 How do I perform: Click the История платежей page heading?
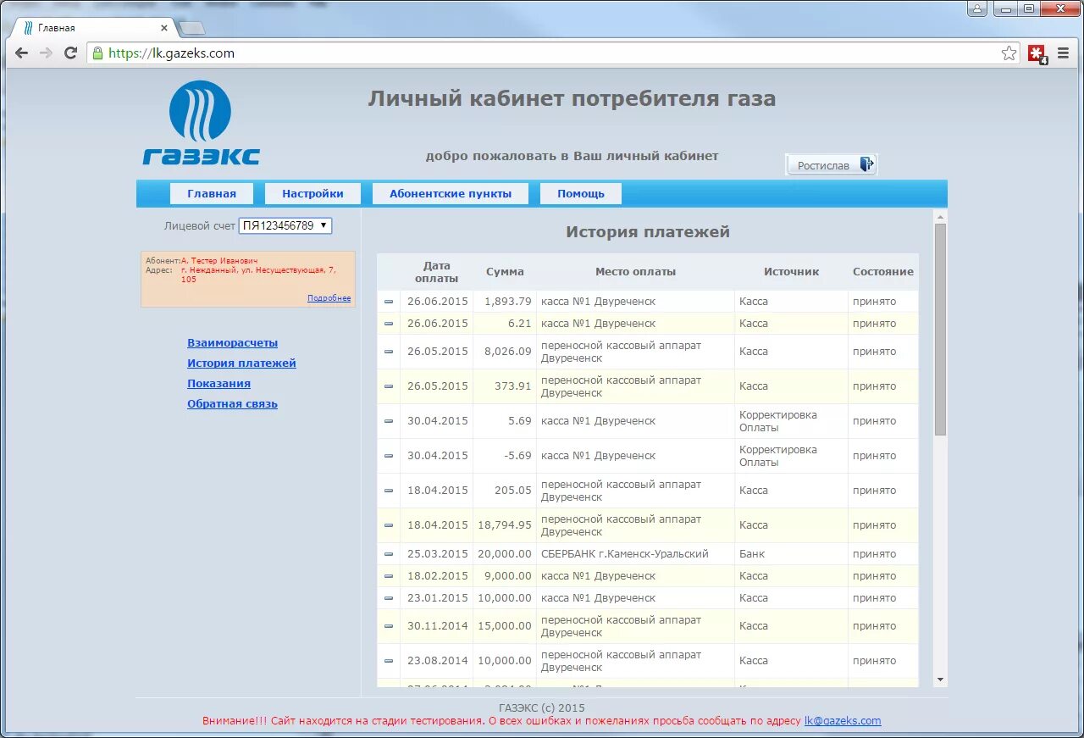tap(648, 232)
